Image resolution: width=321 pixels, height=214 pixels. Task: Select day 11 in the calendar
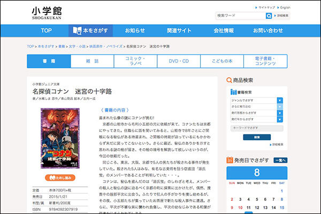pos(249,208)
